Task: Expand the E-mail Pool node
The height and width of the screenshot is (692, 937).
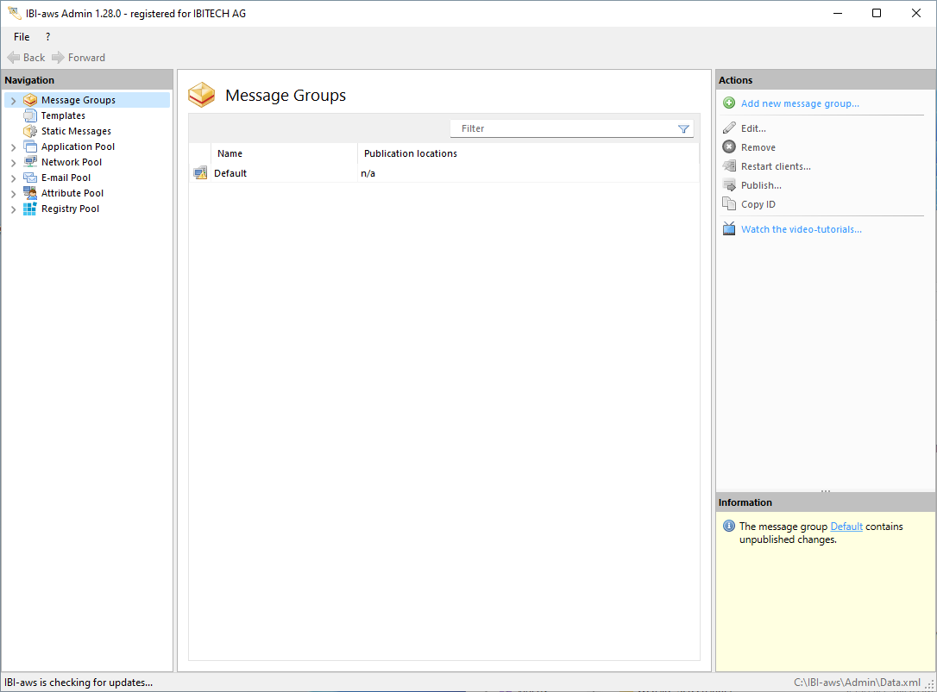Action: pyautogui.click(x=13, y=178)
